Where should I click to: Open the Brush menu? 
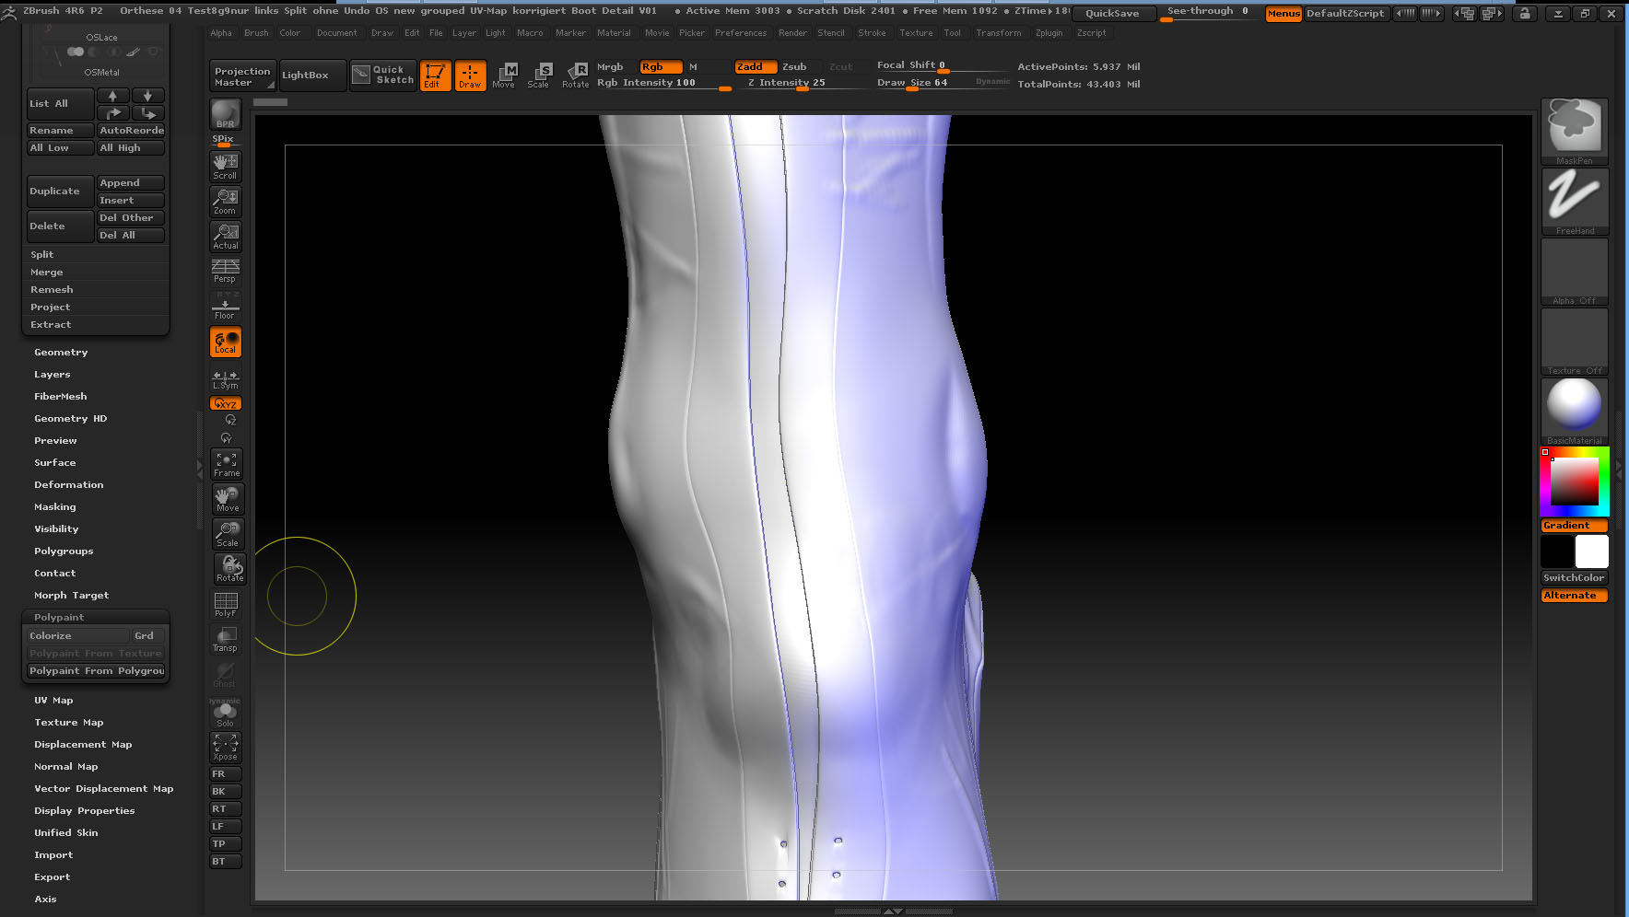(x=257, y=33)
